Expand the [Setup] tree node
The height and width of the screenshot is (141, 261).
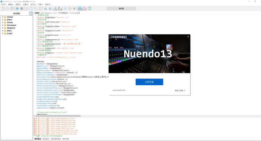pyautogui.click(x=3, y=17)
